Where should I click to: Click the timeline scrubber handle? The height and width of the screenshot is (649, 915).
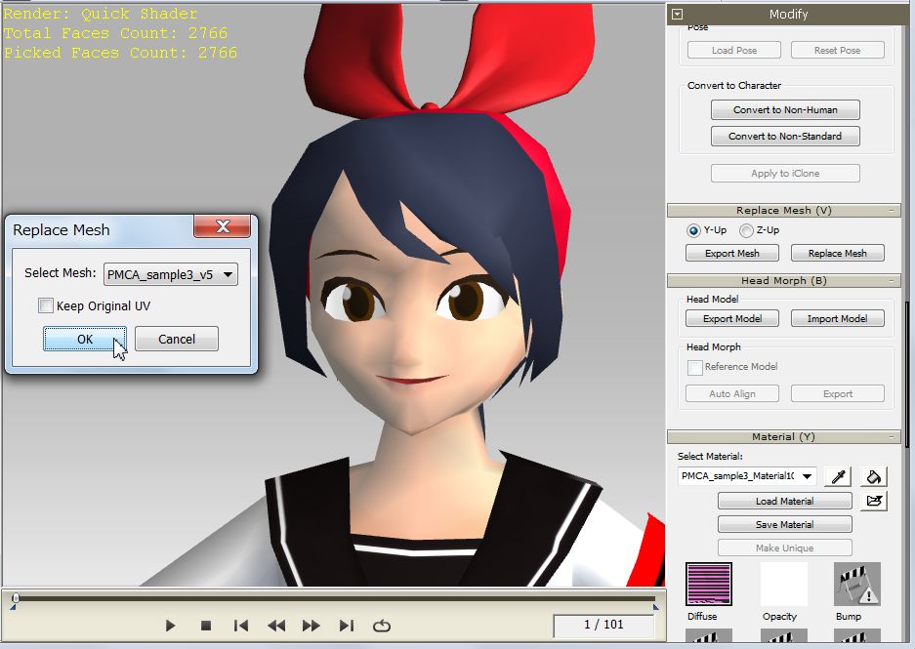16,597
